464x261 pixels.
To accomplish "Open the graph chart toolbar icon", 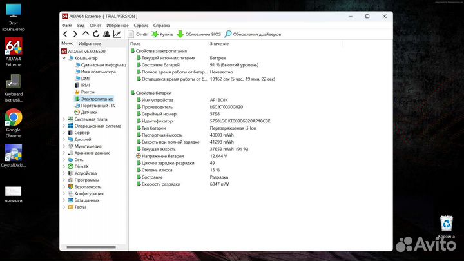I will 117,34.
